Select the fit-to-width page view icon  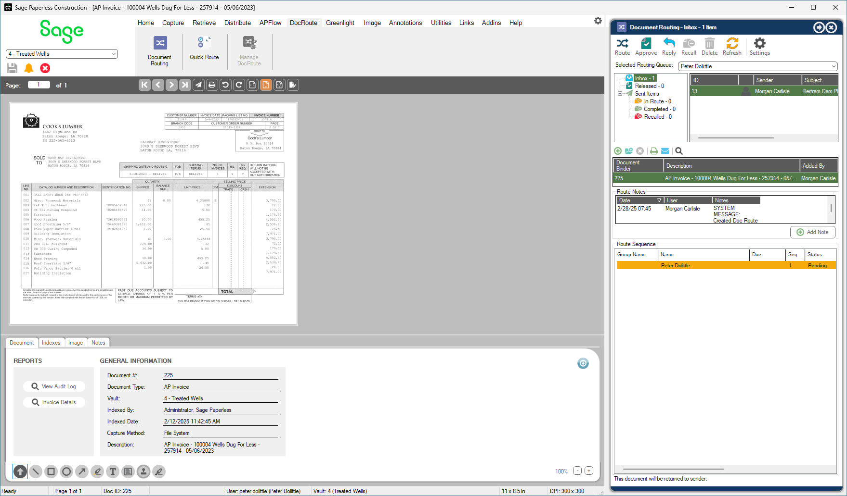coord(252,85)
